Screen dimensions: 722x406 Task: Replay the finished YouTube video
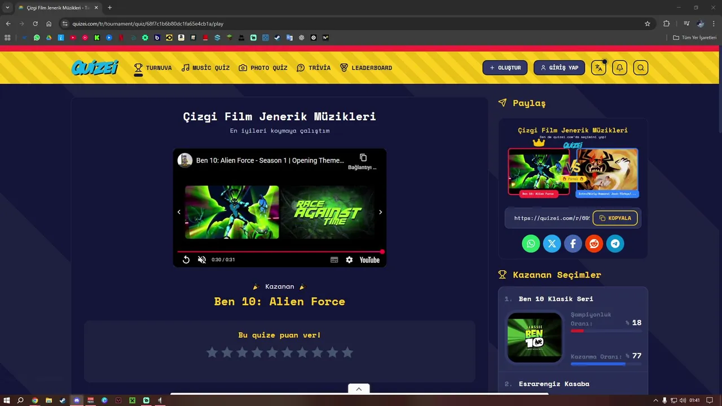186,260
